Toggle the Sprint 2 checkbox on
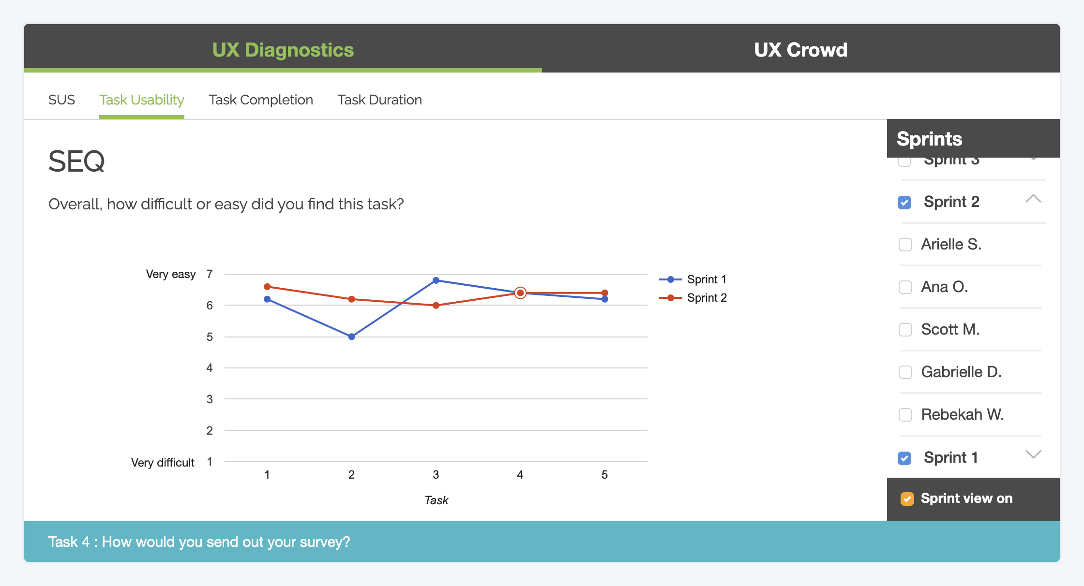1084x586 pixels. pyautogui.click(x=905, y=201)
